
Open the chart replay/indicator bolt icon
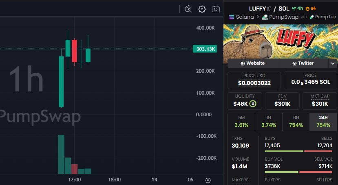point(188,9)
